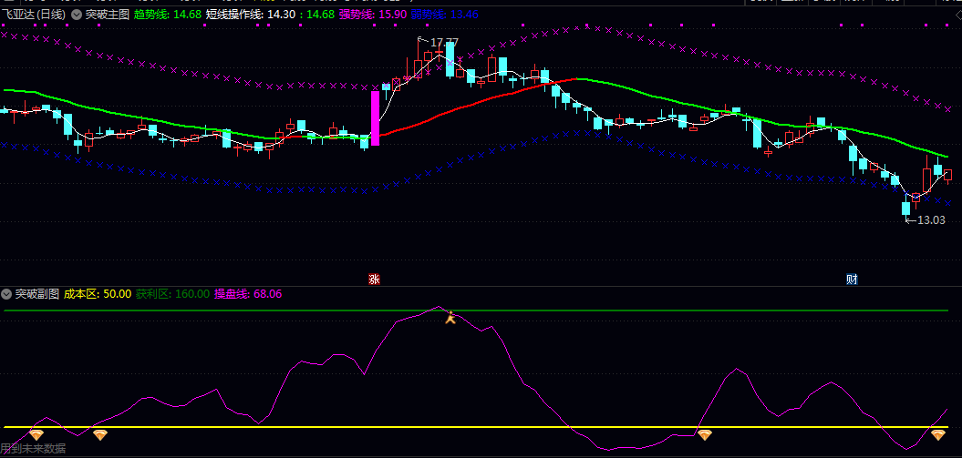Click the tall magenta breakout bar
The image size is (962, 458).
coord(375,118)
